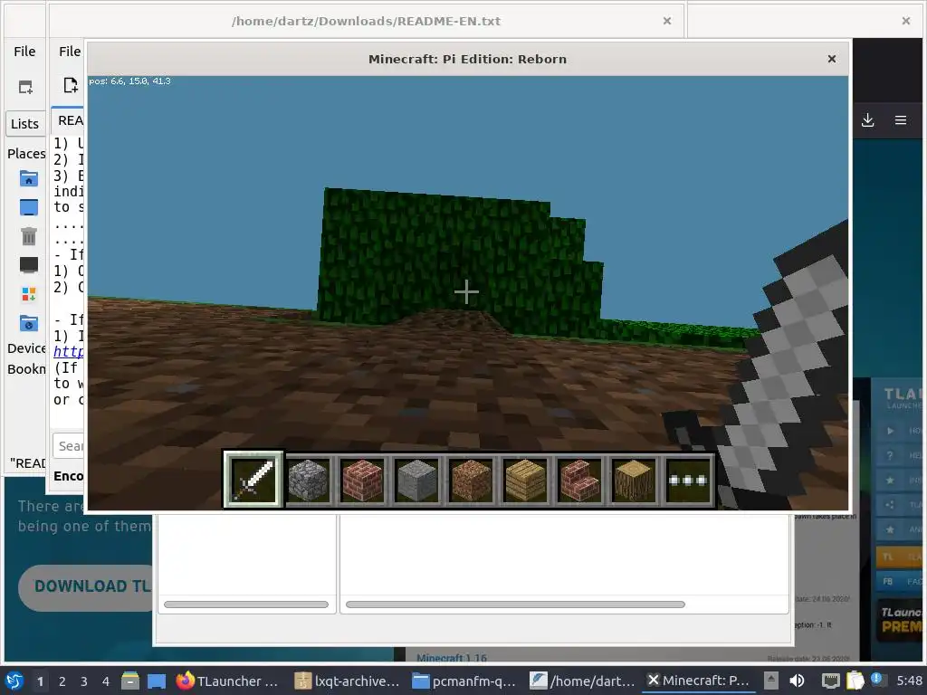Switch to pcmanfm-qt taskbar window

464,681
